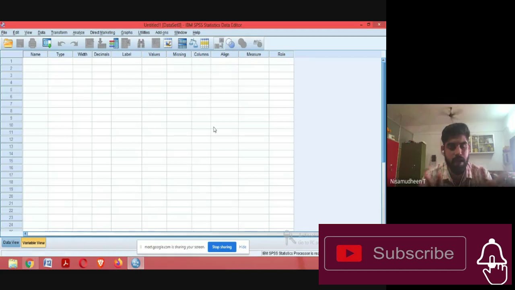Image resolution: width=515 pixels, height=290 pixels.
Task: Open Firefox from the taskbar
Action: pos(118,264)
